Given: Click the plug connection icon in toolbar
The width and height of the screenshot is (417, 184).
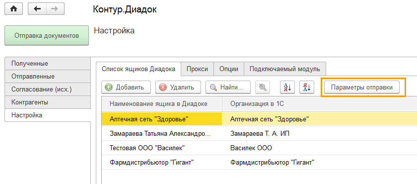Looking at the screenshot, I should pos(263,88).
